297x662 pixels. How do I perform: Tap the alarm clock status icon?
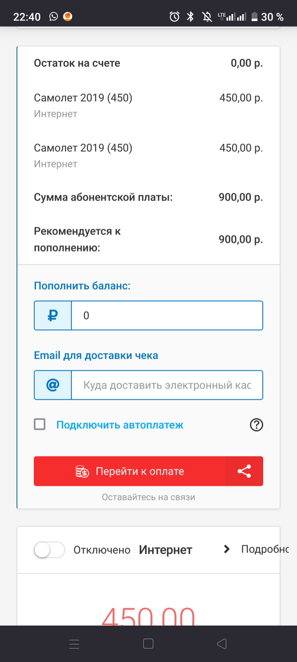(174, 17)
